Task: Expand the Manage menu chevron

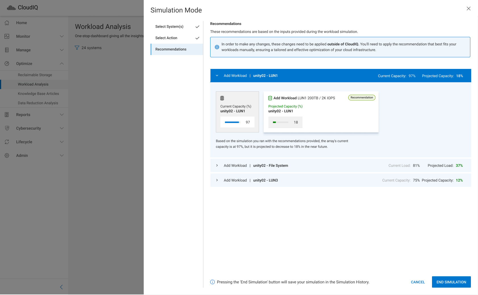Action: (62, 50)
